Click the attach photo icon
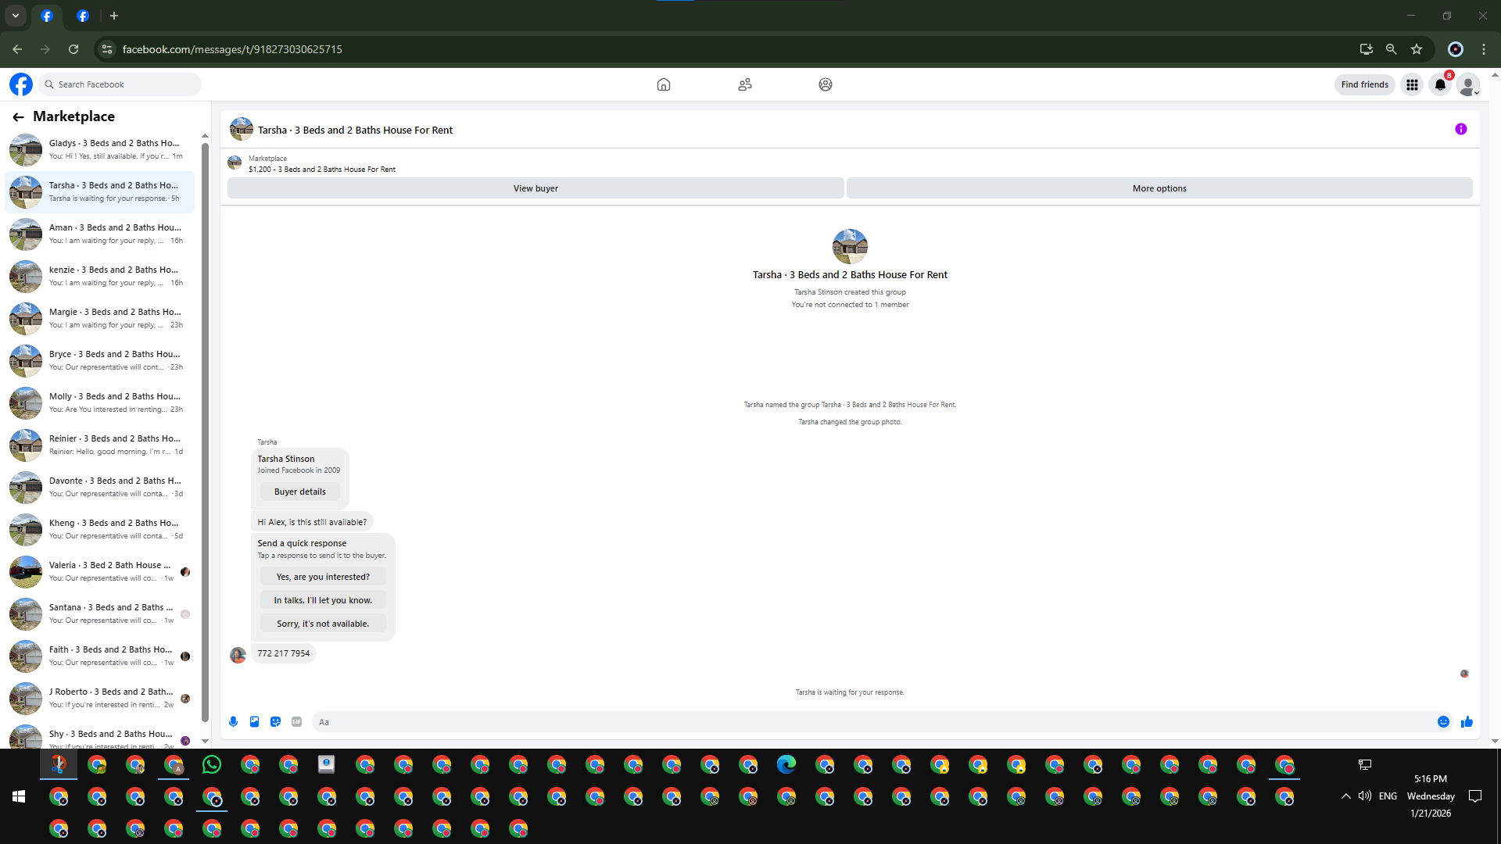 click(254, 722)
